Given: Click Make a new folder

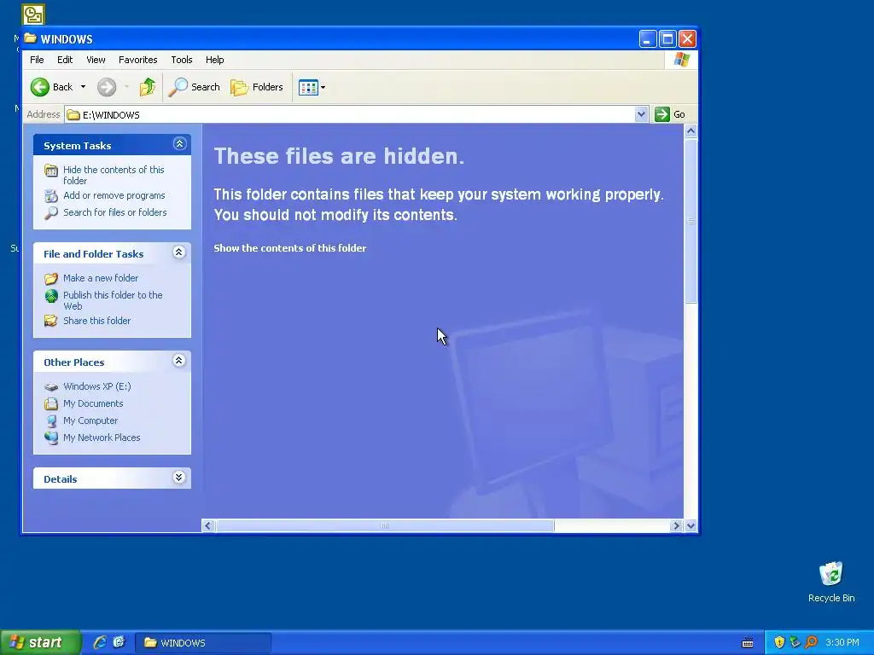Looking at the screenshot, I should [x=101, y=278].
